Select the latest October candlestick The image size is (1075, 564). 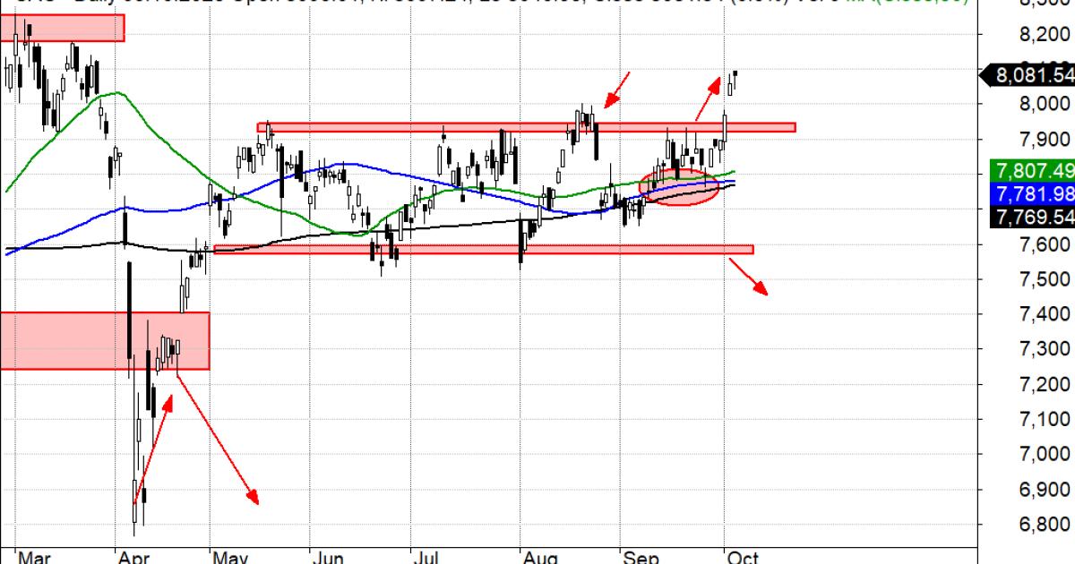click(x=736, y=77)
